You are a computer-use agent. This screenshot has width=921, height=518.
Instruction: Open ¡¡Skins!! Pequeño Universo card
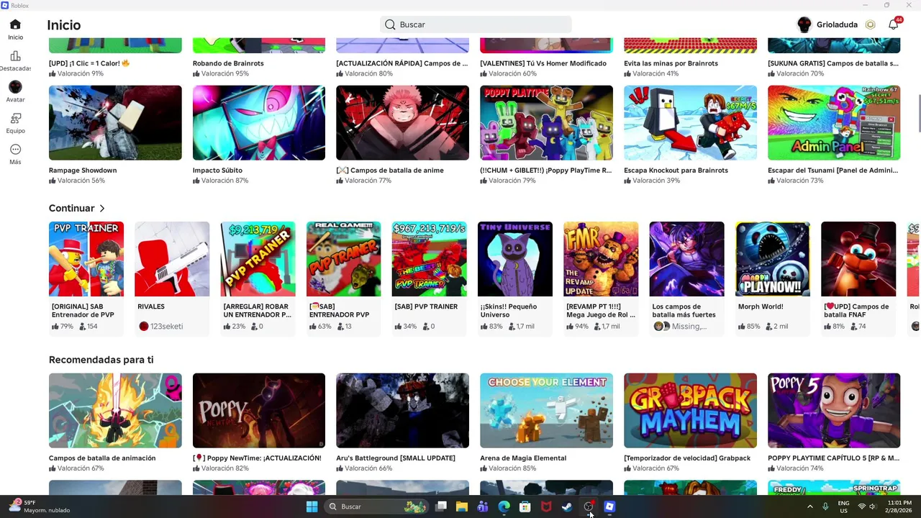[515, 278]
